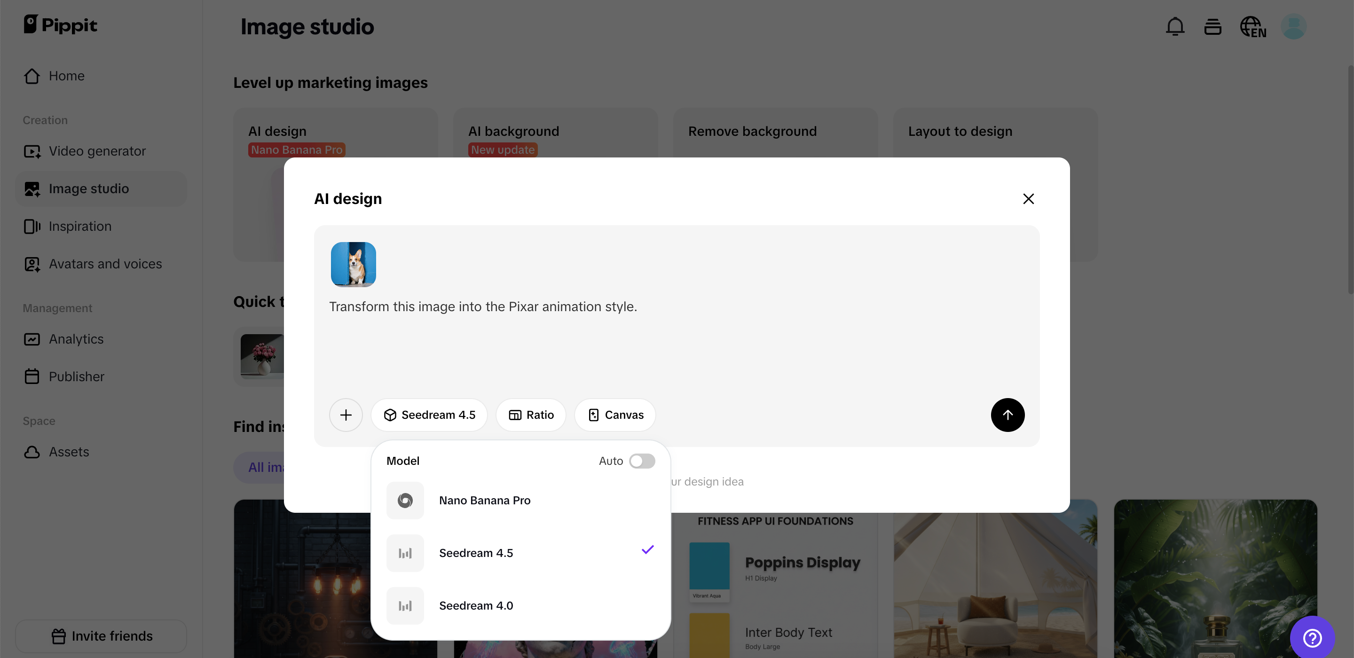Open the Seedream 4.5 model dropdown
The image size is (1354, 658).
tap(429, 415)
